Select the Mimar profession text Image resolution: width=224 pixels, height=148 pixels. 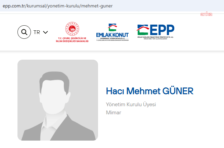(x=114, y=113)
